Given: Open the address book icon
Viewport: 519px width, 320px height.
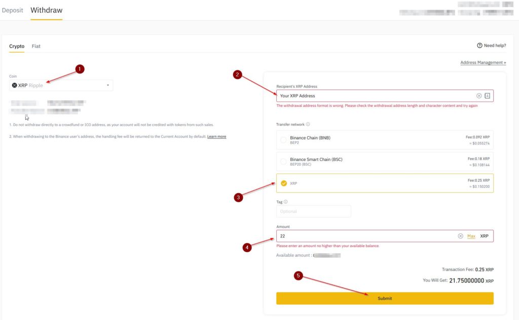Looking at the screenshot, I should coord(487,96).
